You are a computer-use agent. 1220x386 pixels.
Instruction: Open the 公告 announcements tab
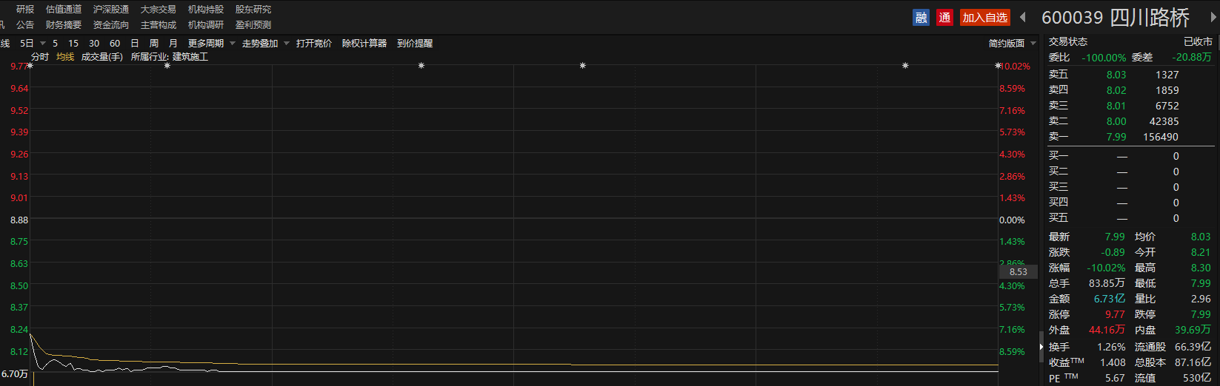[x=25, y=25]
